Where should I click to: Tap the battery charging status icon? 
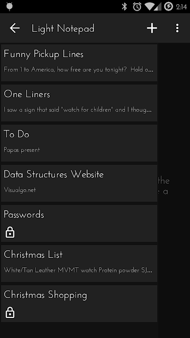point(168,7)
